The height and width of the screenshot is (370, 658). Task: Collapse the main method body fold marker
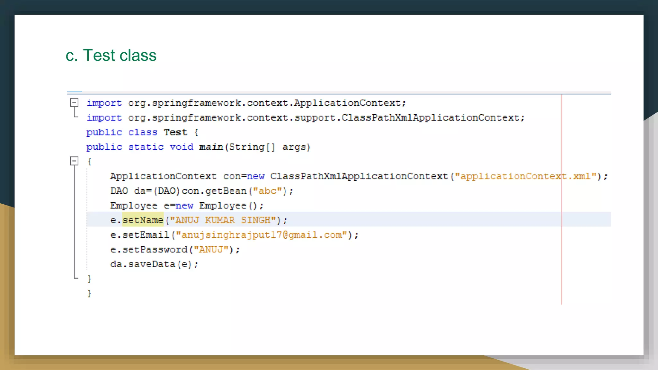tap(74, 161)
